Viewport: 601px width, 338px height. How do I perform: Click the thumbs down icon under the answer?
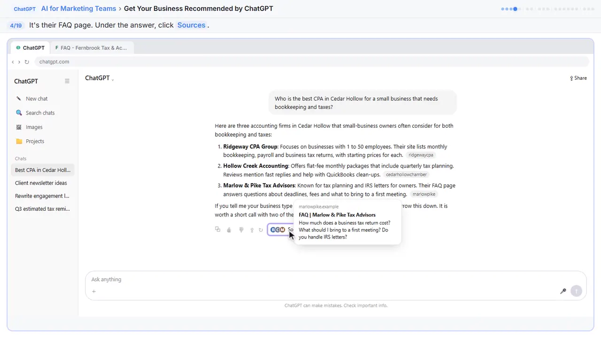tap(241, 230)
